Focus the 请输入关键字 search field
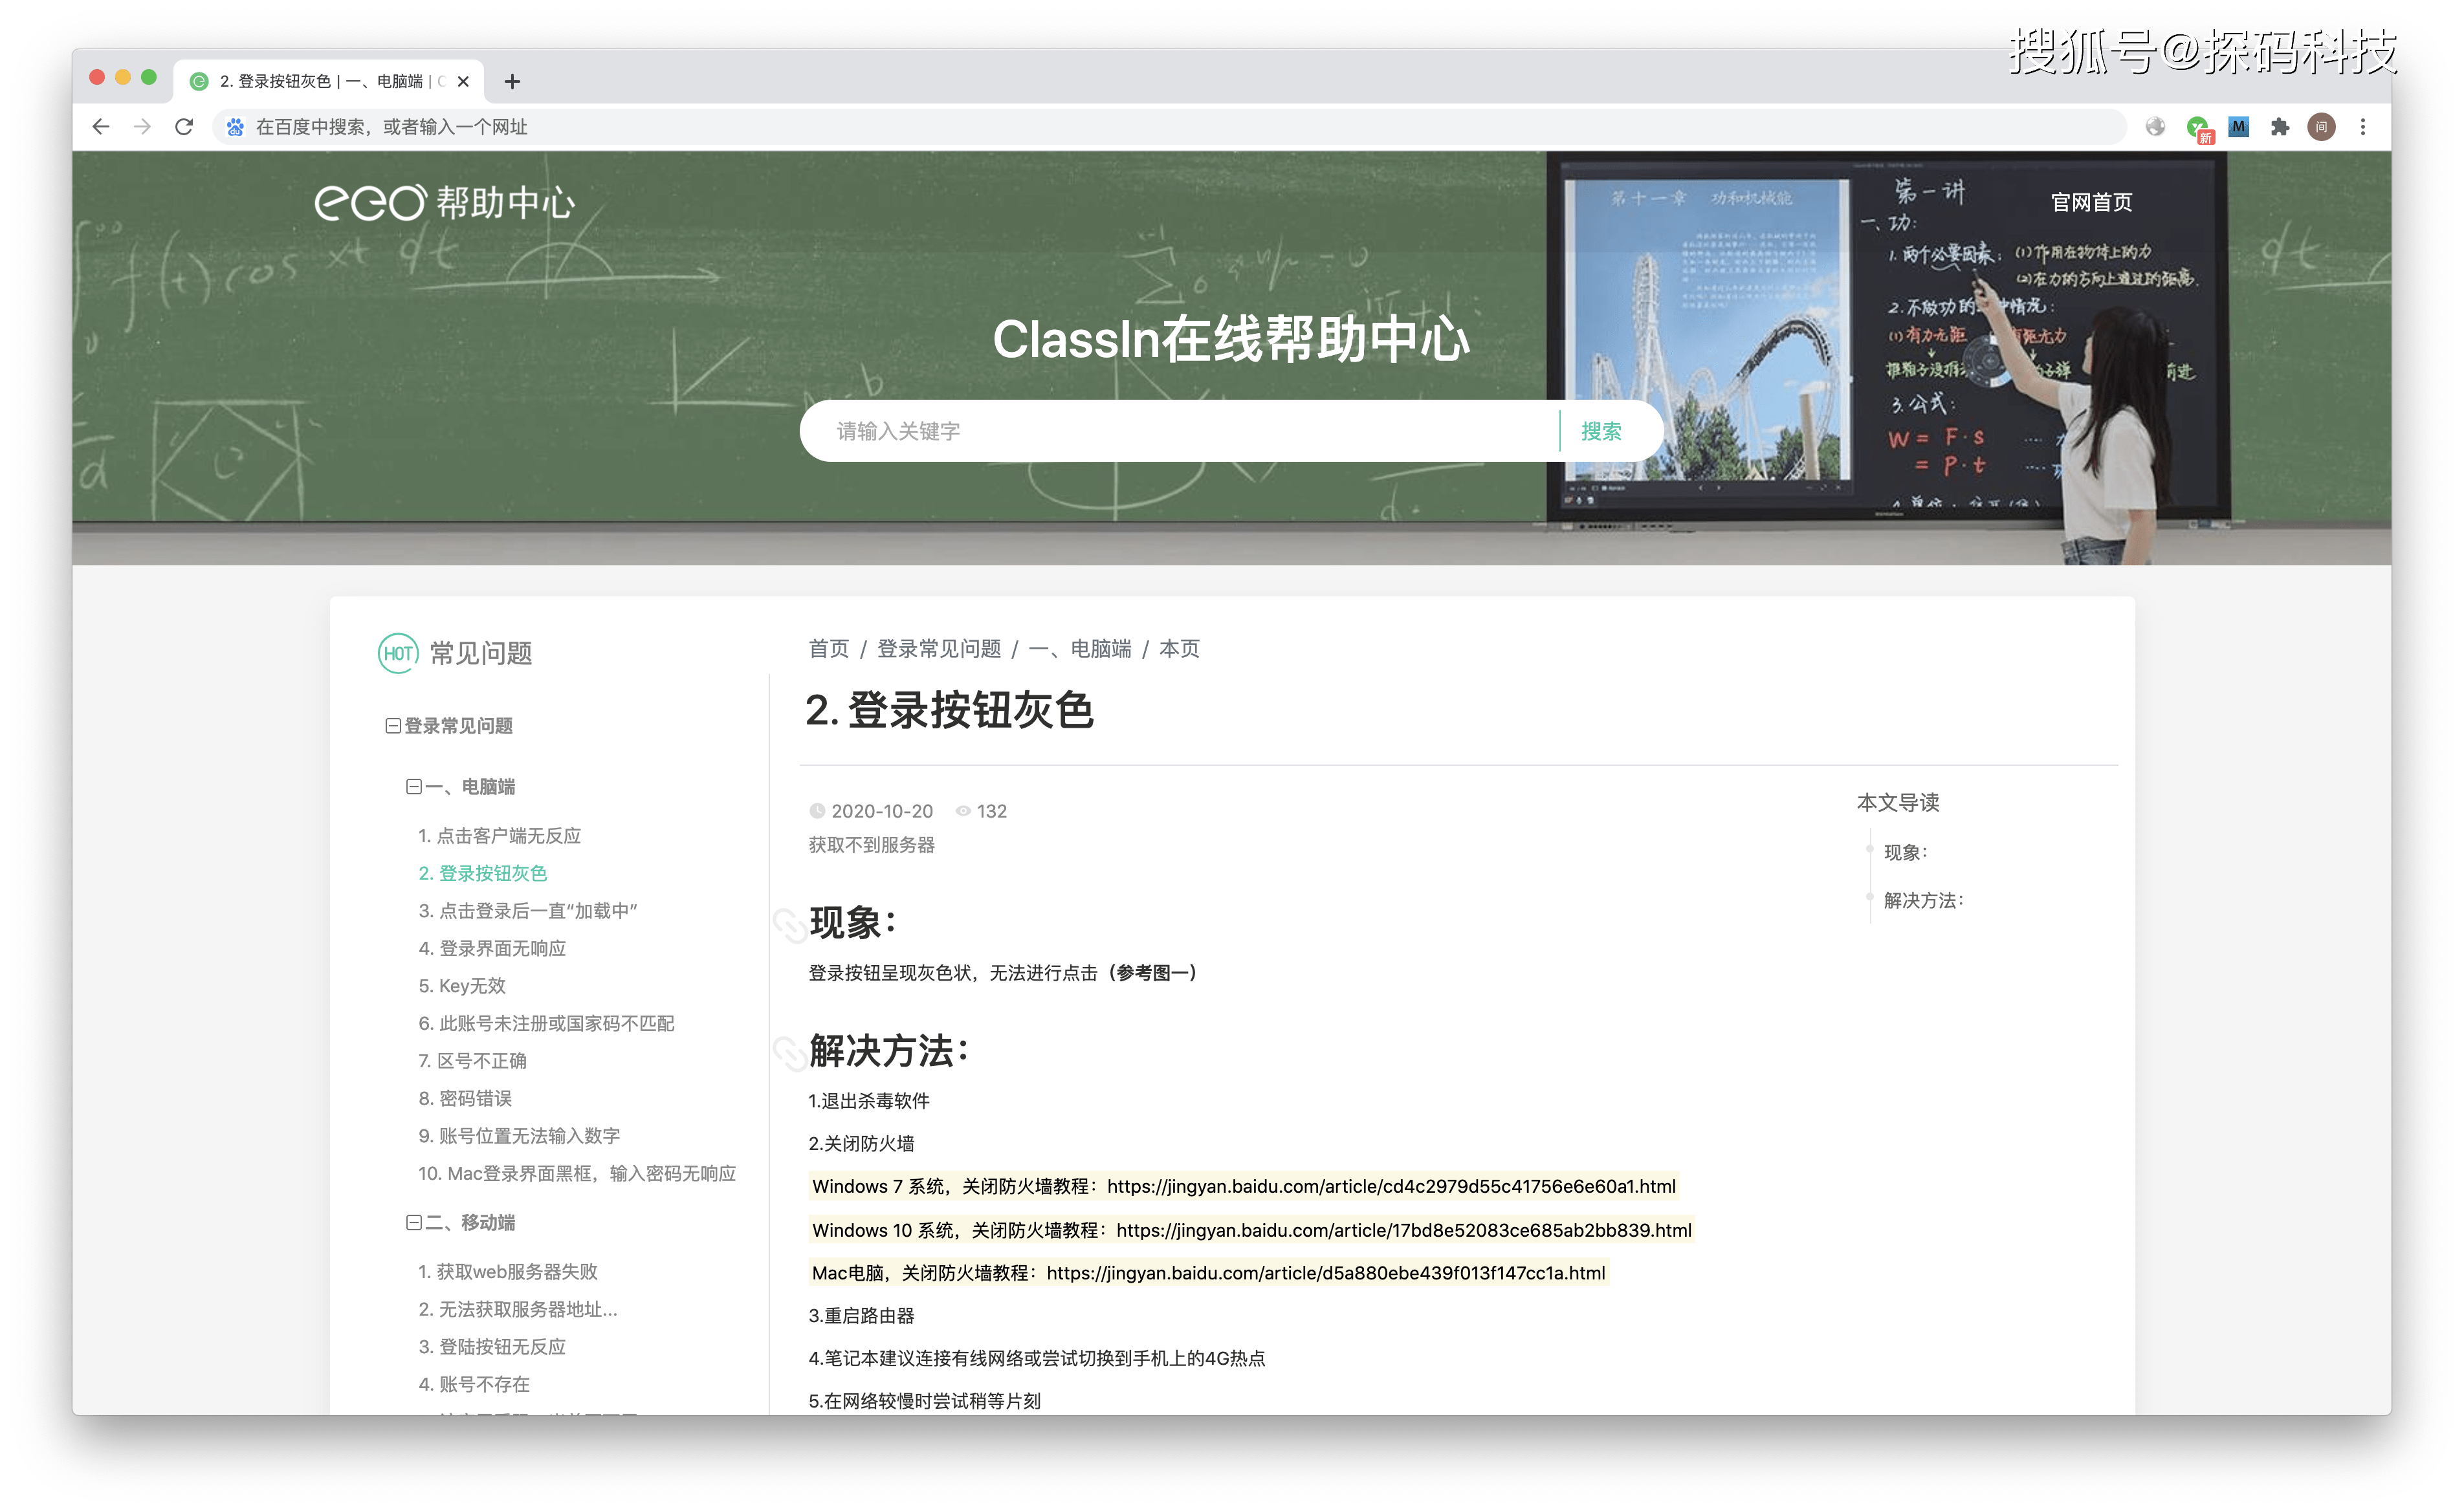Screen dimensions: 2464x1511 tap(1180, 431)
